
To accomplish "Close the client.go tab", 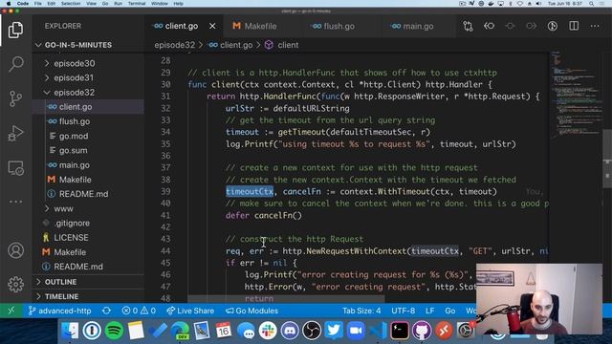I will point(212,26).
